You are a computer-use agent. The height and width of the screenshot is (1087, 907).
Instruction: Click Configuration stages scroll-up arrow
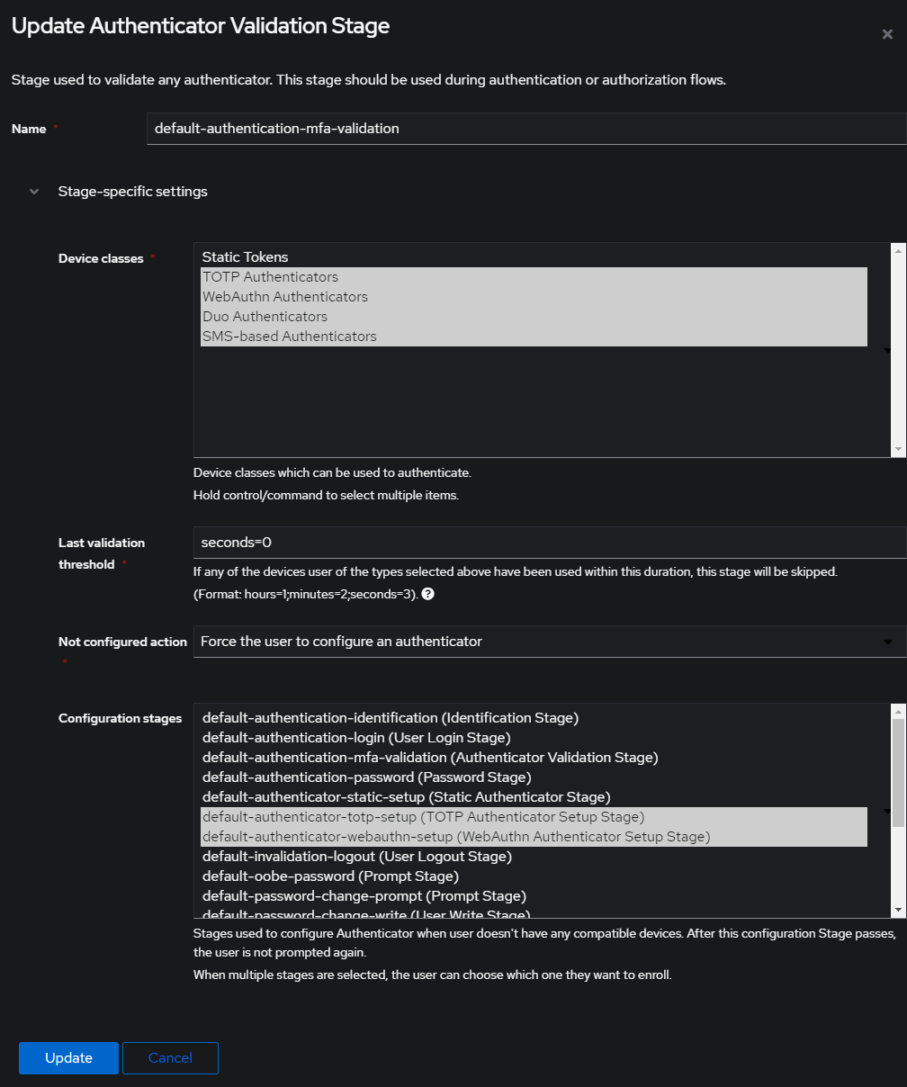coord(898,712)
